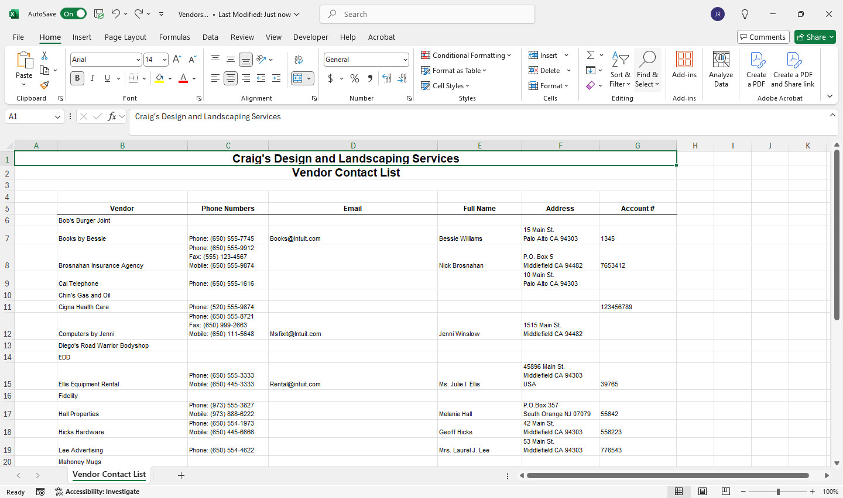Toggle Merge & Center button
Screen dimensions: 843x498
298,78
